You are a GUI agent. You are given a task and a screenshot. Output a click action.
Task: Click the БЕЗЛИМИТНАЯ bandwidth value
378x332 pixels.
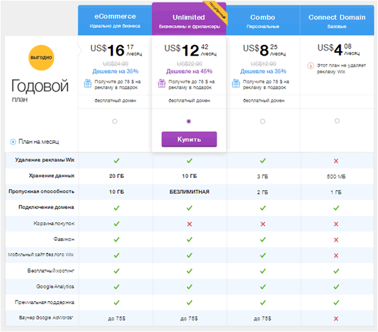pos(190,192)
